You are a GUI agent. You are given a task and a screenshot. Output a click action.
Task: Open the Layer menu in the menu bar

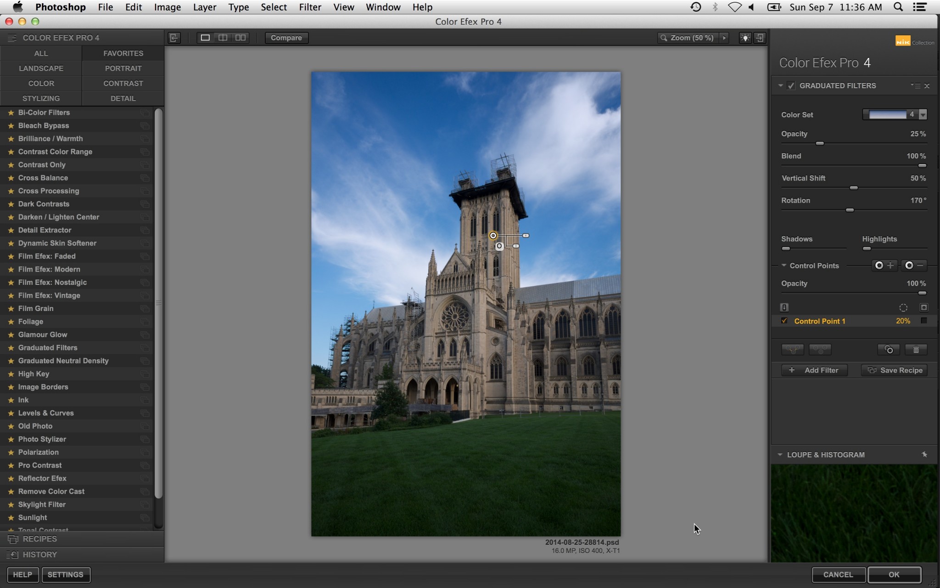pyautogui.click(x=204, y=7)
